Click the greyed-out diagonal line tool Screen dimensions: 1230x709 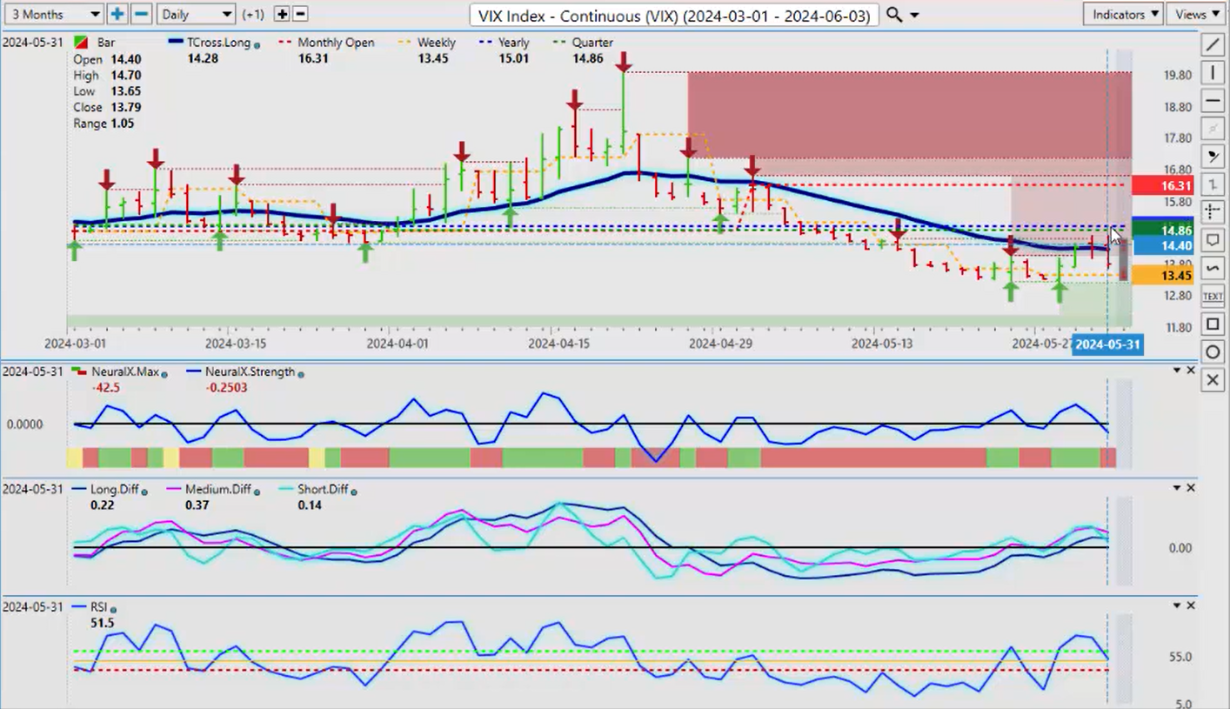(1213, 129)
